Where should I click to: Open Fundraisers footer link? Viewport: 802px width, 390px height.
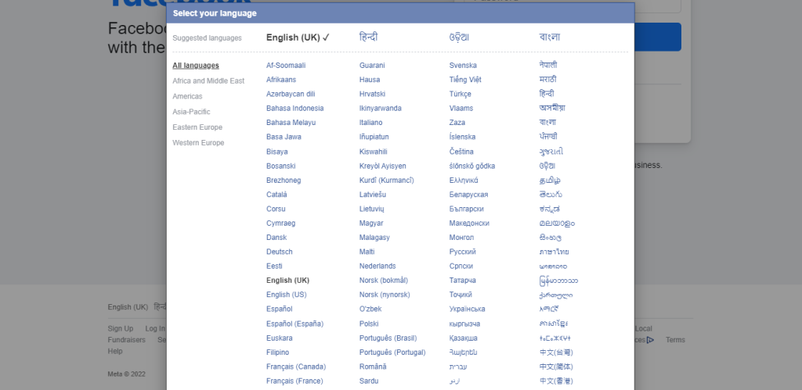coord(126,340)
